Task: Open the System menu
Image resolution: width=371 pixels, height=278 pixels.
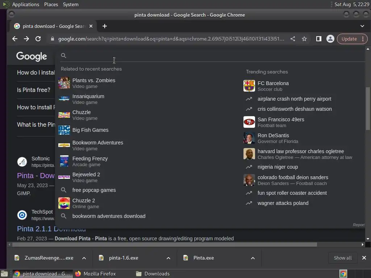Action: pyautogui.click(x=71, y=4)
